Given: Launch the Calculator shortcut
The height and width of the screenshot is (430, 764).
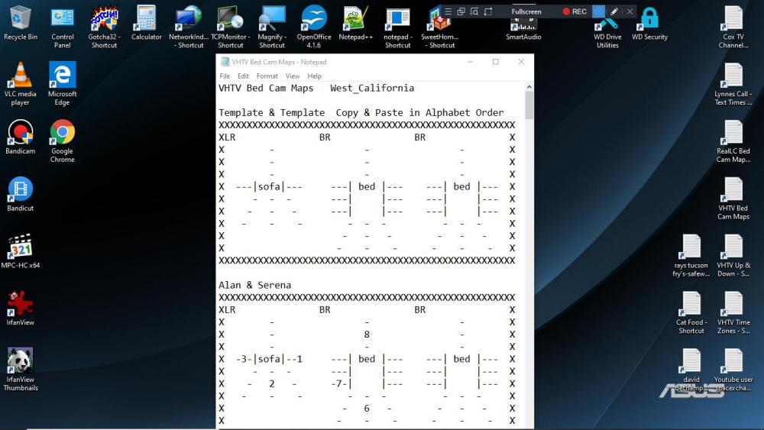Looking at the screenshot, I should (x=146, y=19).
